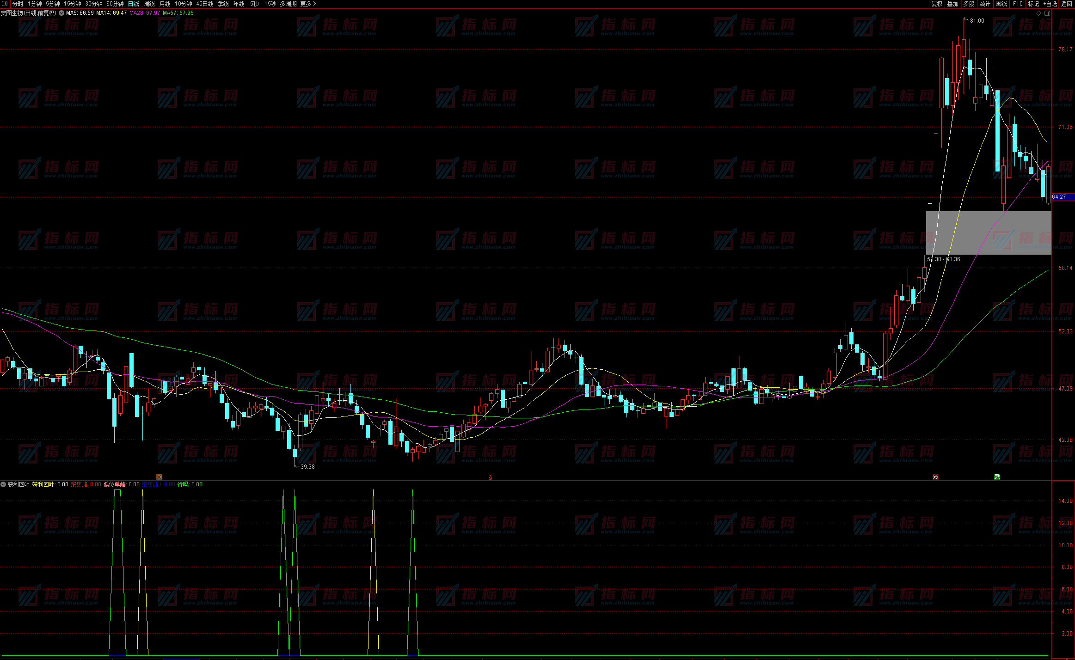Select the 日线 daily period tab
This screenshot has height=660, width=1075.
point(134,4)
